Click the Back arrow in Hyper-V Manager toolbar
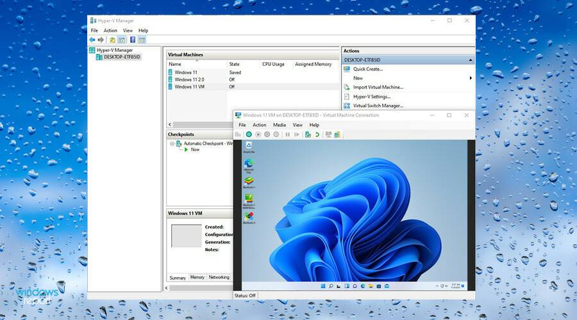Viewport: 577px width, 320px height. point(92,40)
